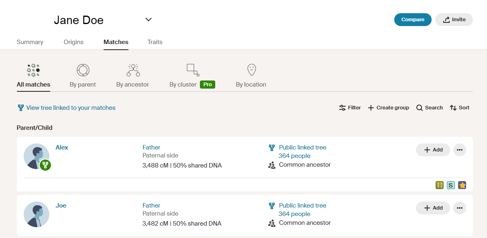
Task: Click the blue S group icon
Action: pos(451,185)
